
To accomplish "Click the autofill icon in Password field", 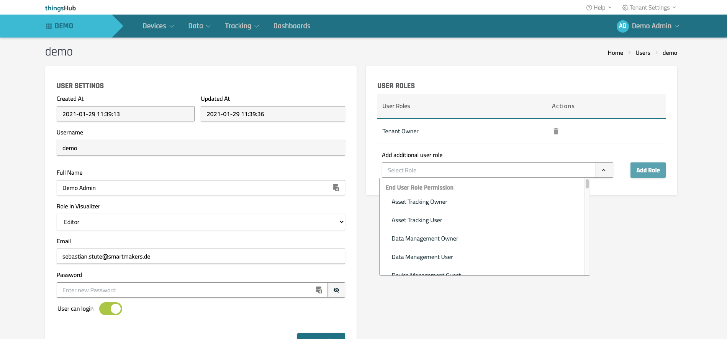I will pyautogui.click(x=319, y=290).
